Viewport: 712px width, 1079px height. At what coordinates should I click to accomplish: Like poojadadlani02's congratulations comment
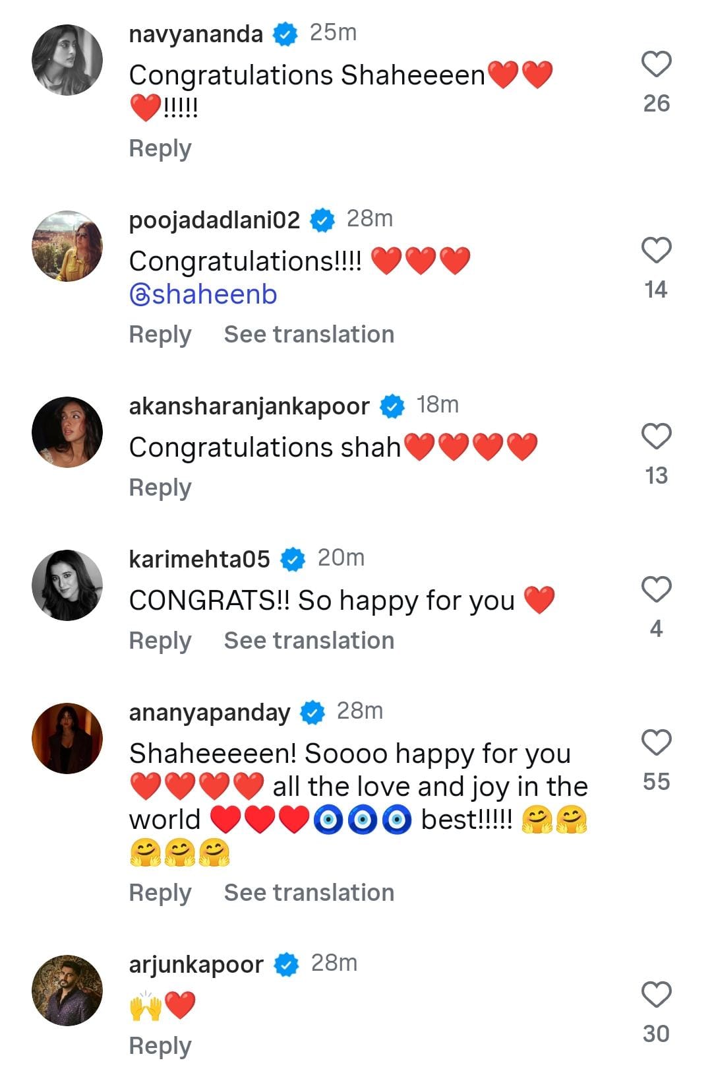tap(656, 251)
